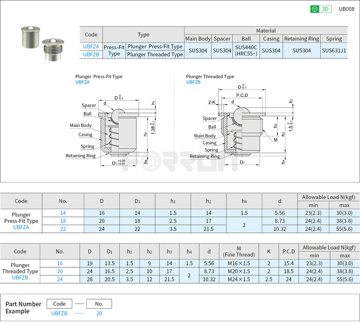Image resolution: width=360 pixels, height=323 pixels.
Task: Click the M (Fine Thread) column header
Action: tap(239, 252)
